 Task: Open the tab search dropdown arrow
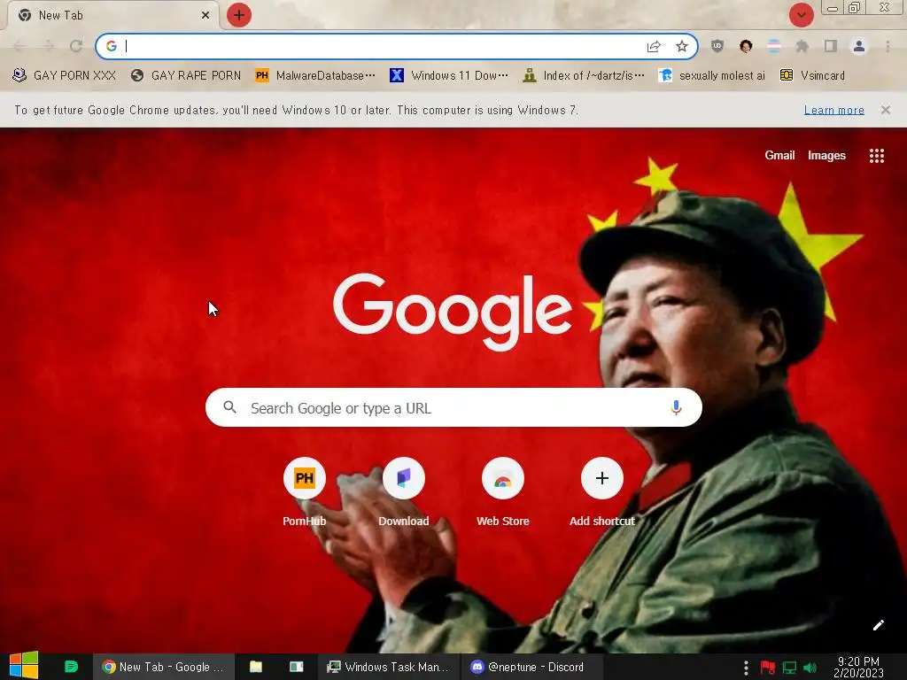(x=801, y=15)
